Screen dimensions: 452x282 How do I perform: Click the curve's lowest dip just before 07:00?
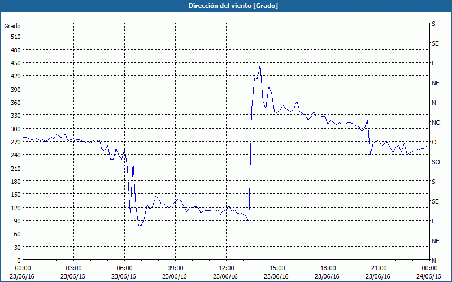(x=139, y=226)
